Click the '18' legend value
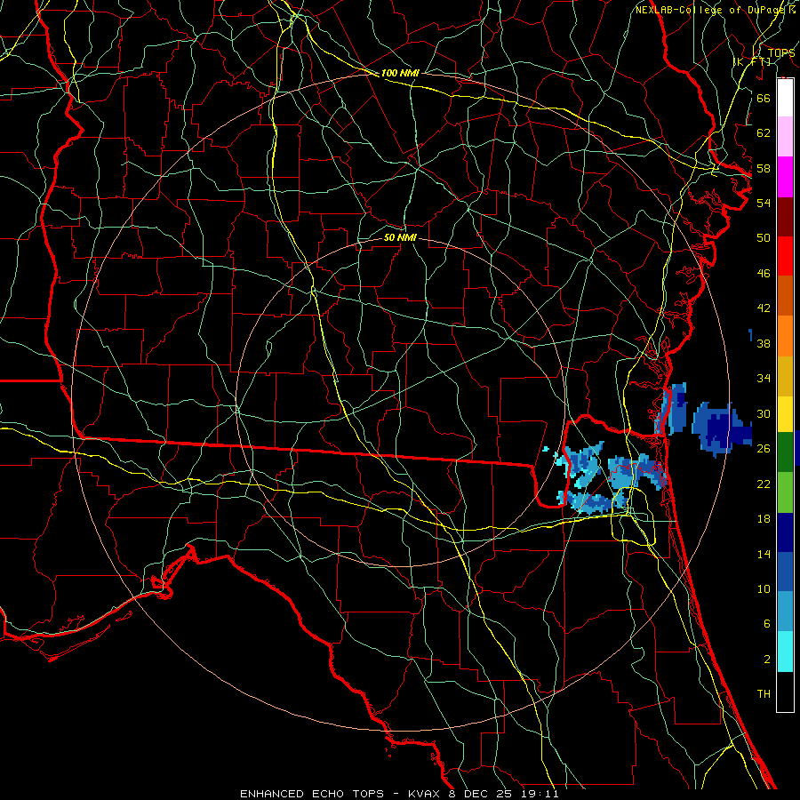This screenshot has height=800, width=800. (764, 519)
